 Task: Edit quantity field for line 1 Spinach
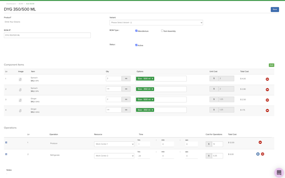114,79
